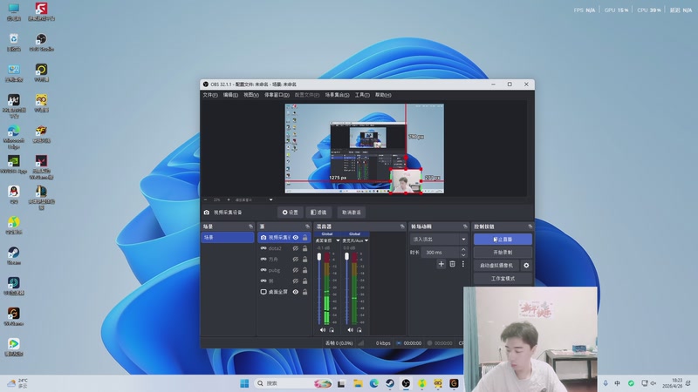This screenshot has height=392, width=698.
Task: Open the QQ penguin desktop icon
Action: click(x=13, y=194)
